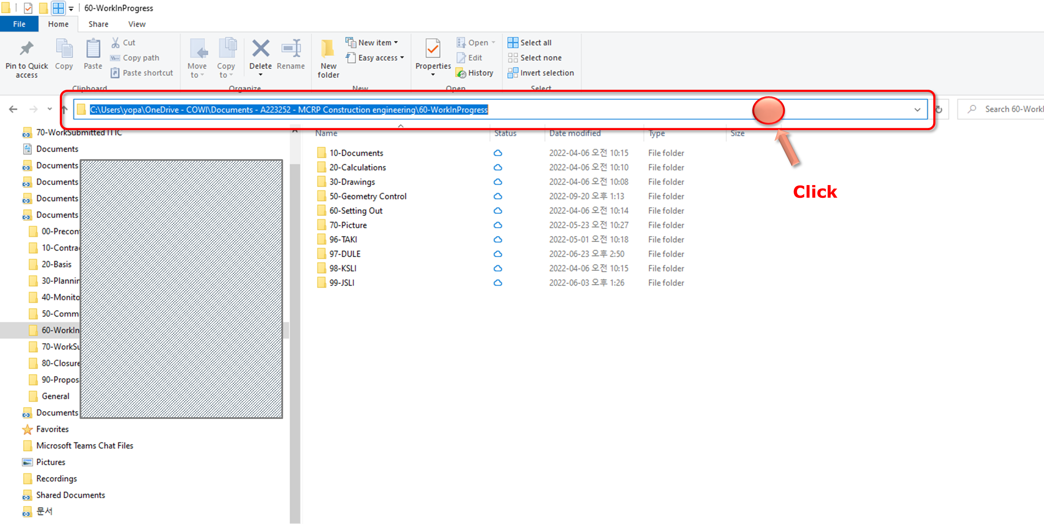Click the Pin to Quick access icon
The height and width of the screenshot is (524, 1044).
point(26,49)
